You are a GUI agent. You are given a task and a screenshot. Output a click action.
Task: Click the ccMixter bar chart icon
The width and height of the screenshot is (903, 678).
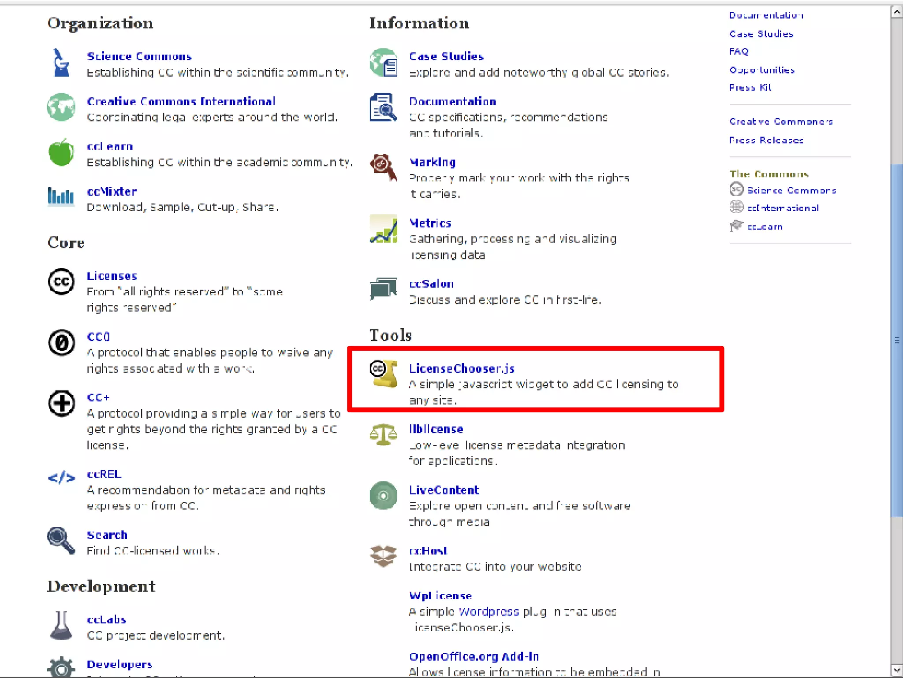[x=61, y=196]
